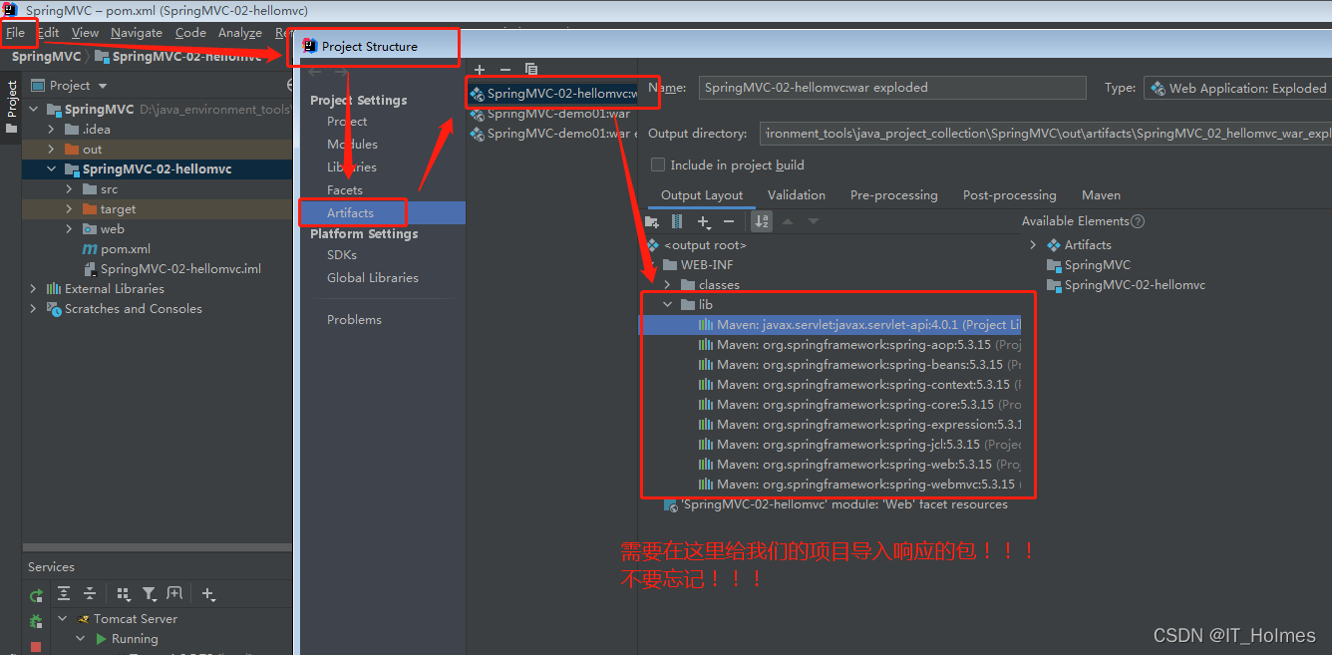Collapse the lib folder in output layout
The width and height of the screenshot is (1332, 655).
coord(667,305)
